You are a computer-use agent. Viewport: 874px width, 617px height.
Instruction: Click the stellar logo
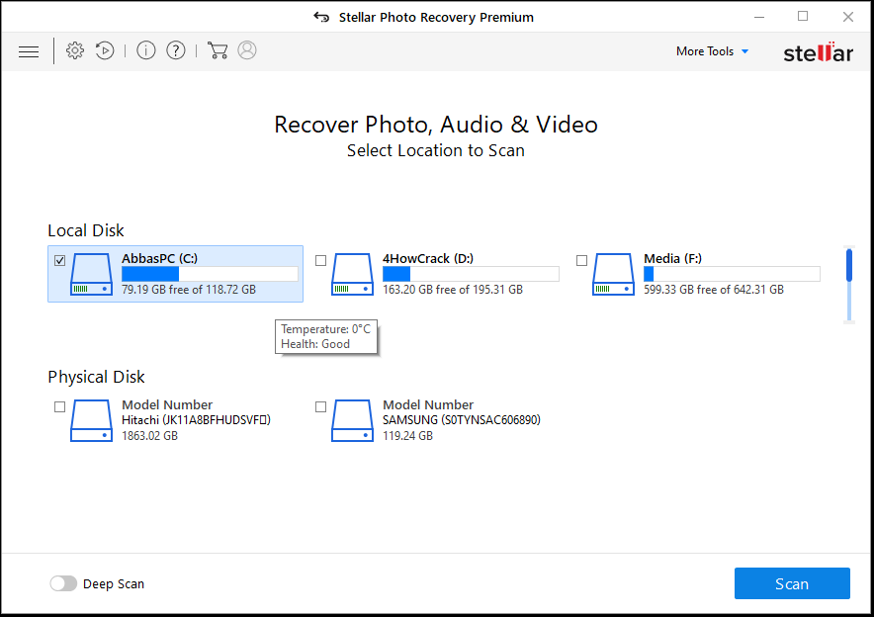point(818,51)
